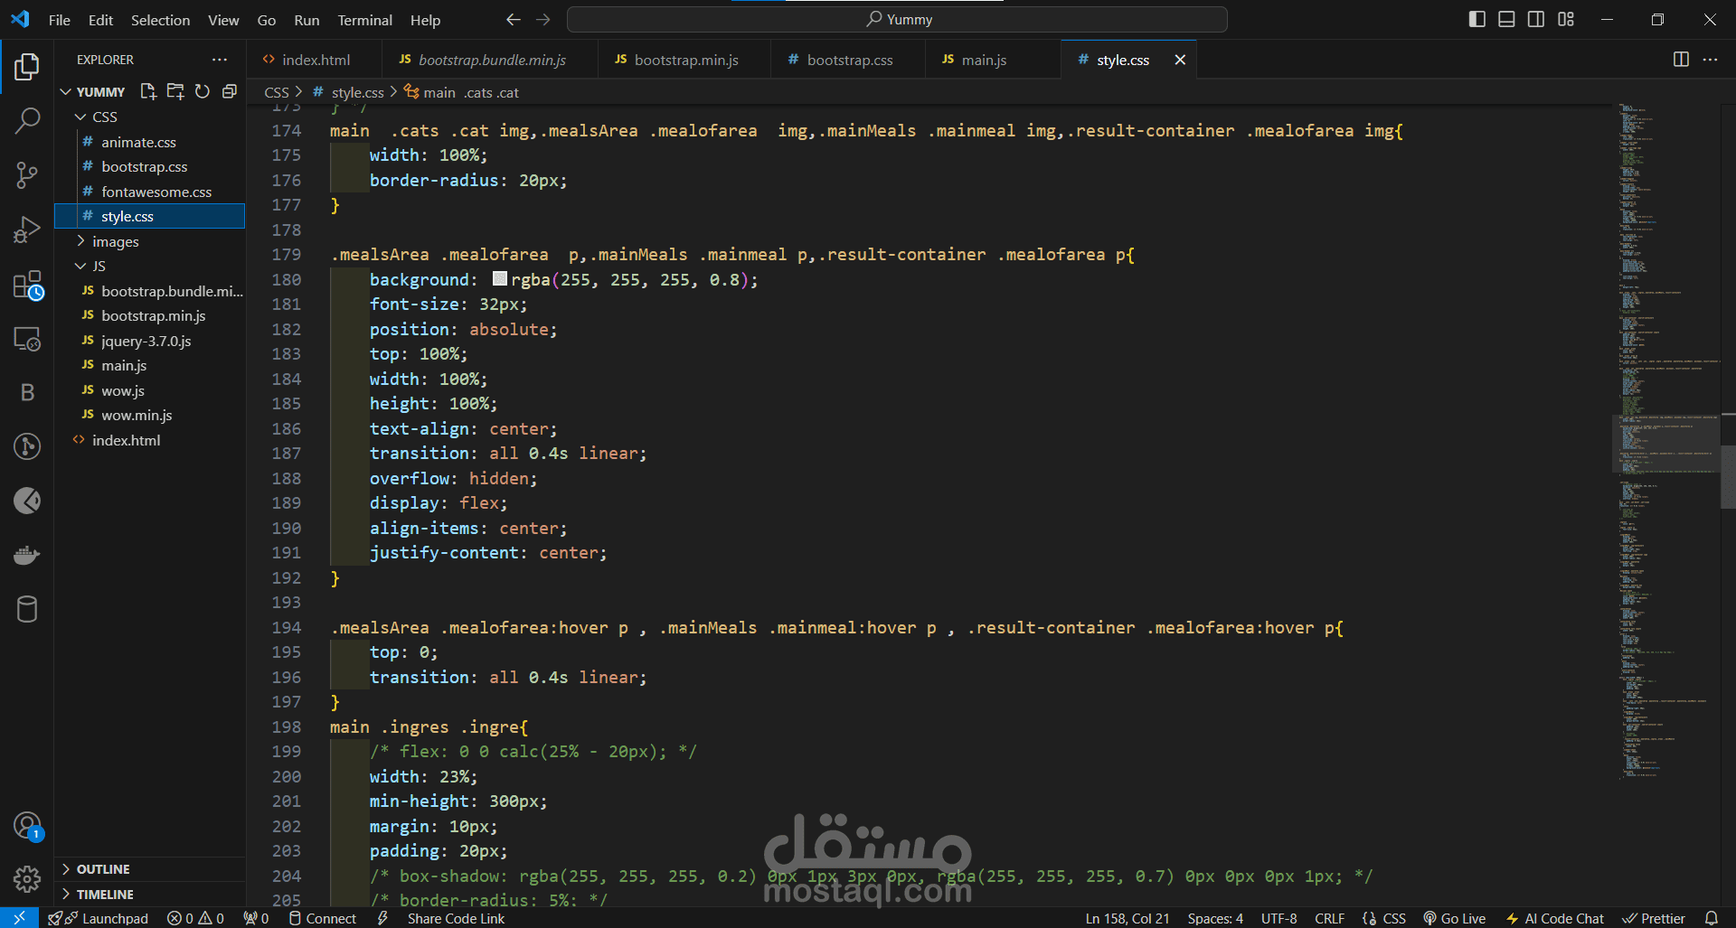The height and width of the screenshot is (928, 1736).
Task: Open wow.min.js in Explorer
Action: coord(136,415)
